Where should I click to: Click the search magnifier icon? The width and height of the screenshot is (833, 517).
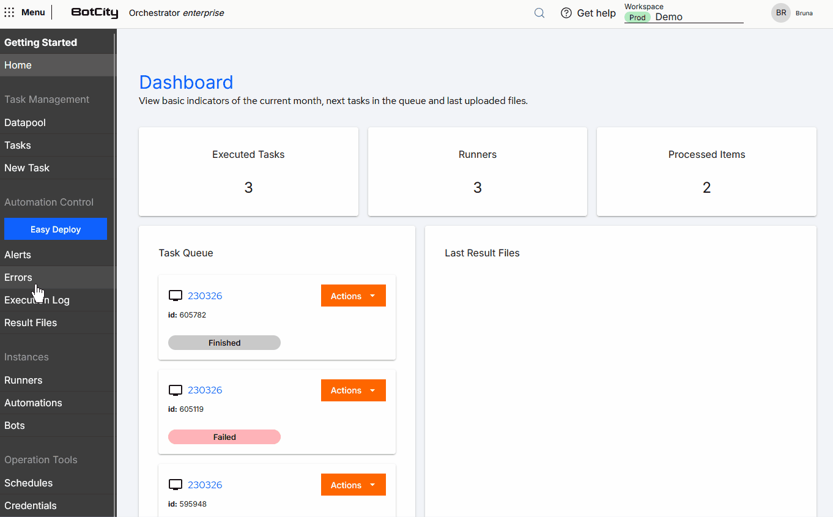pos(539,12)
